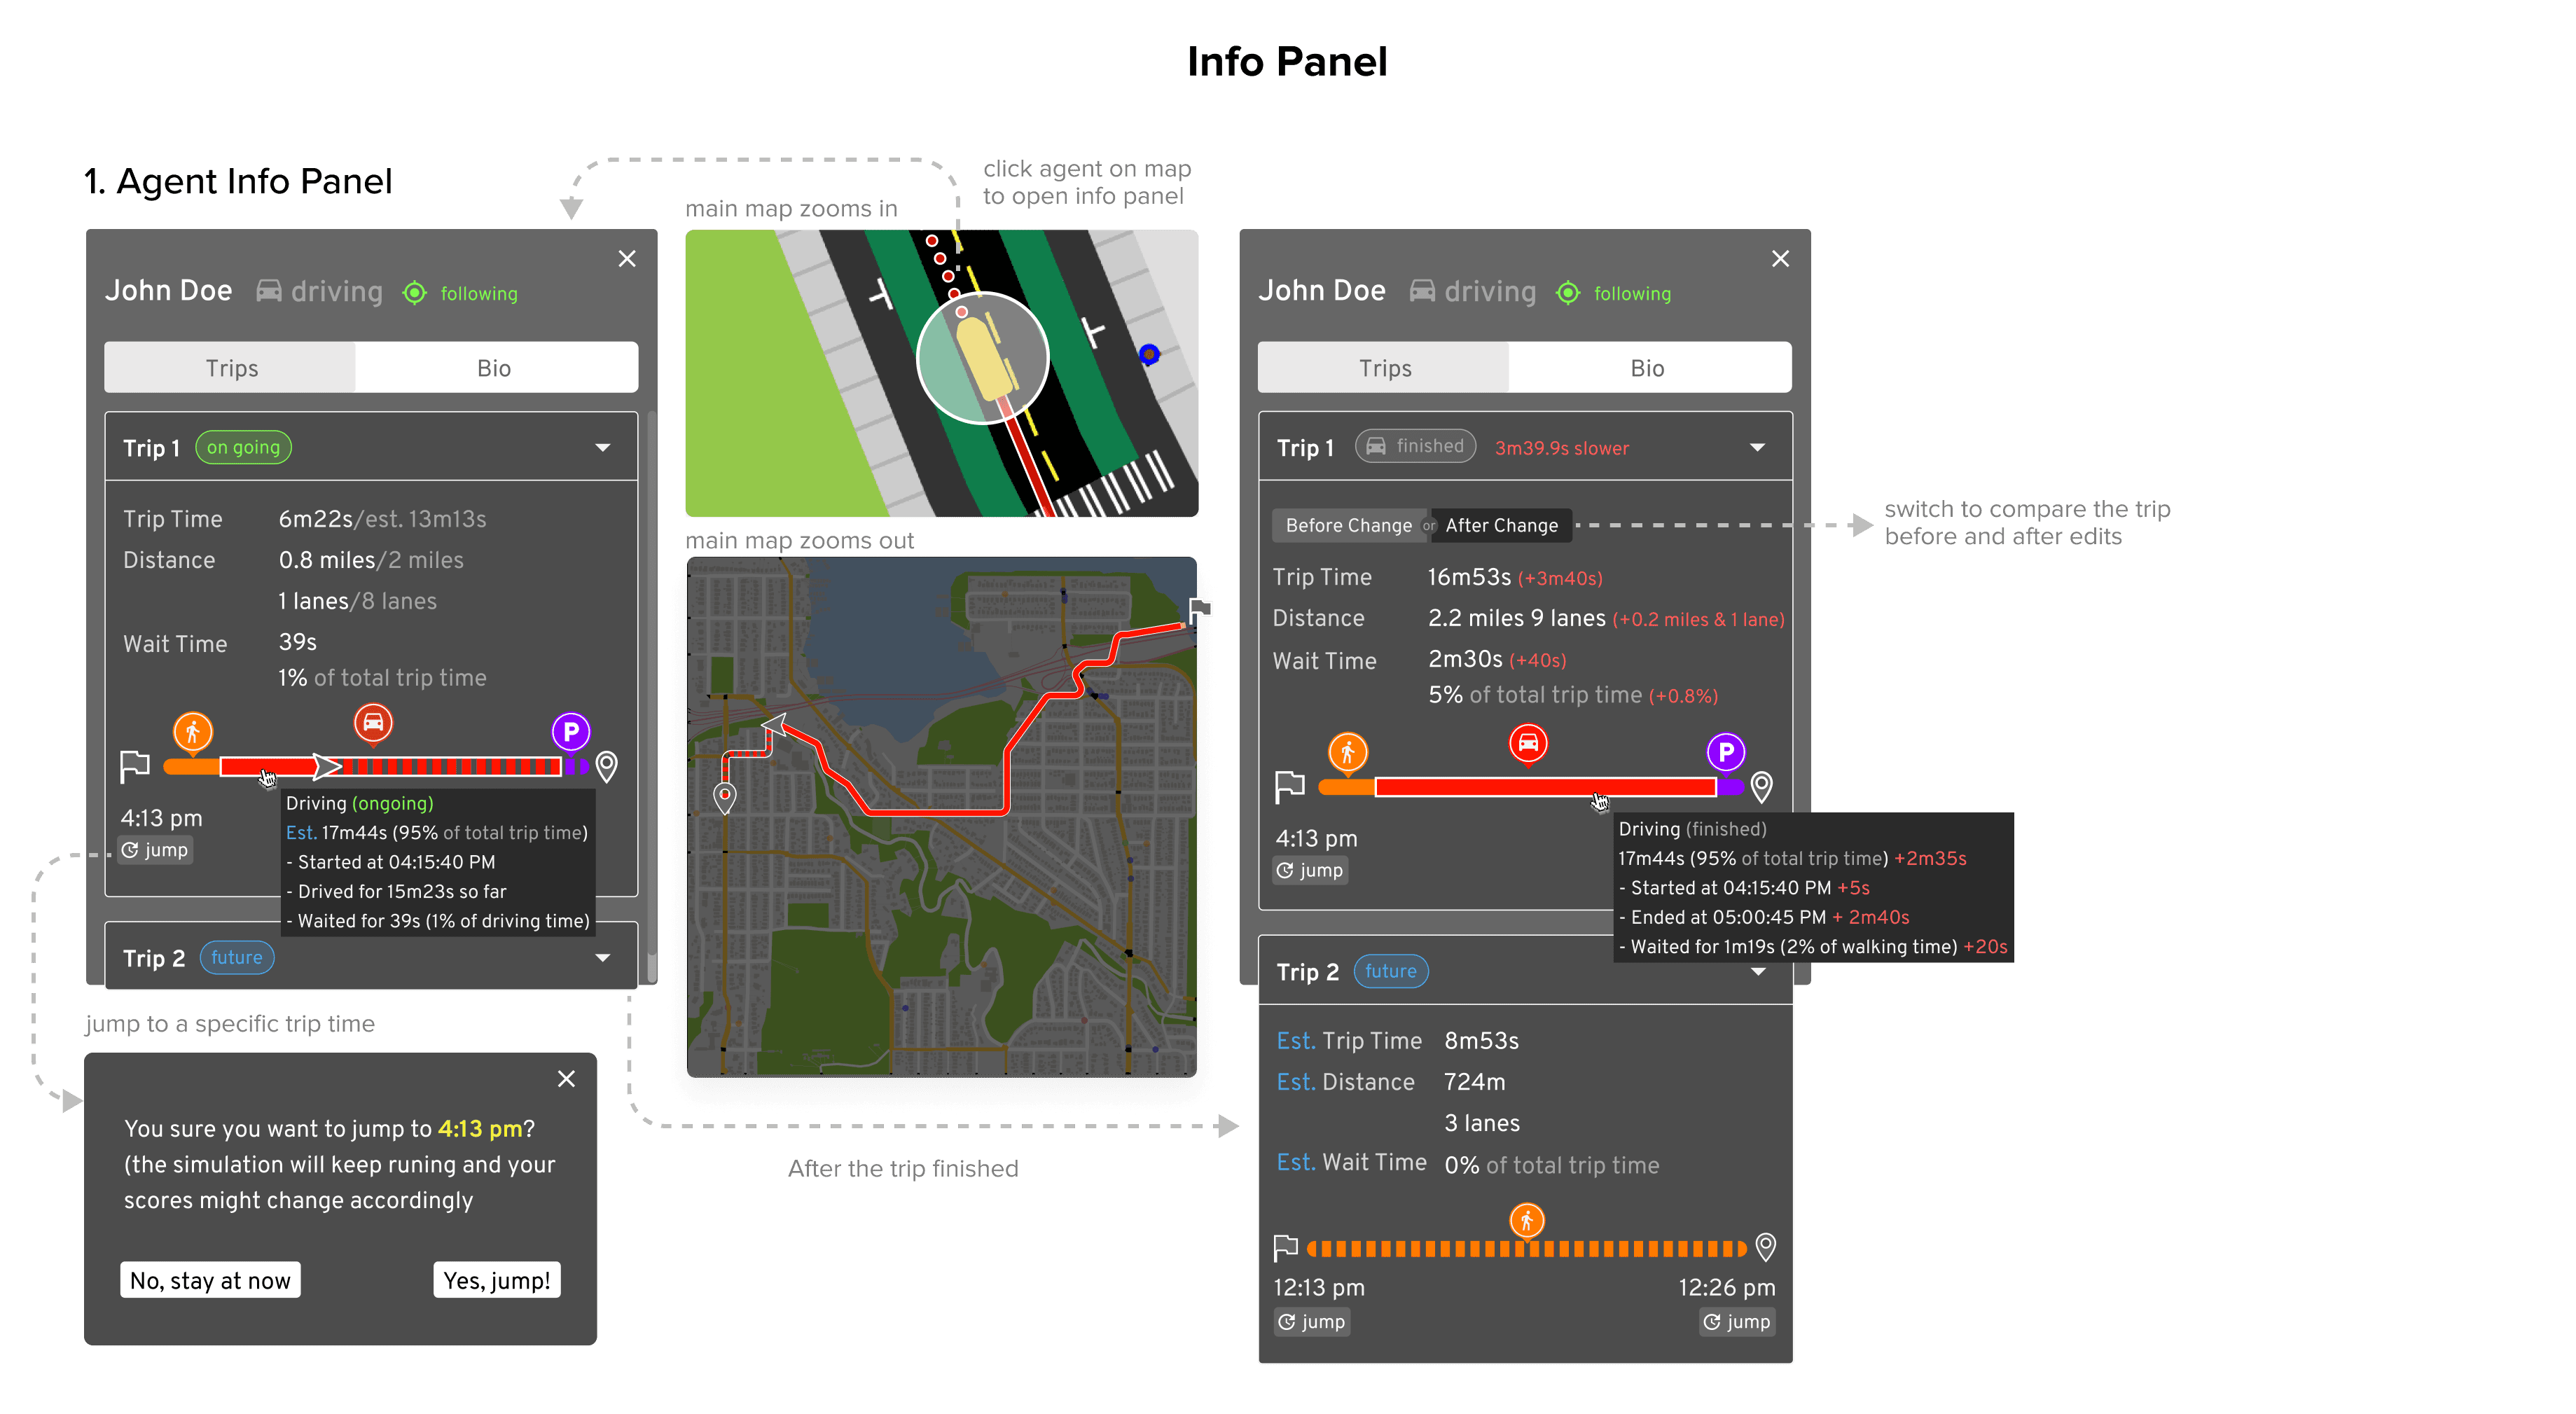Collapse the finished Trip 1 in right panel

pyautogui.click(x=1757, y=447)
